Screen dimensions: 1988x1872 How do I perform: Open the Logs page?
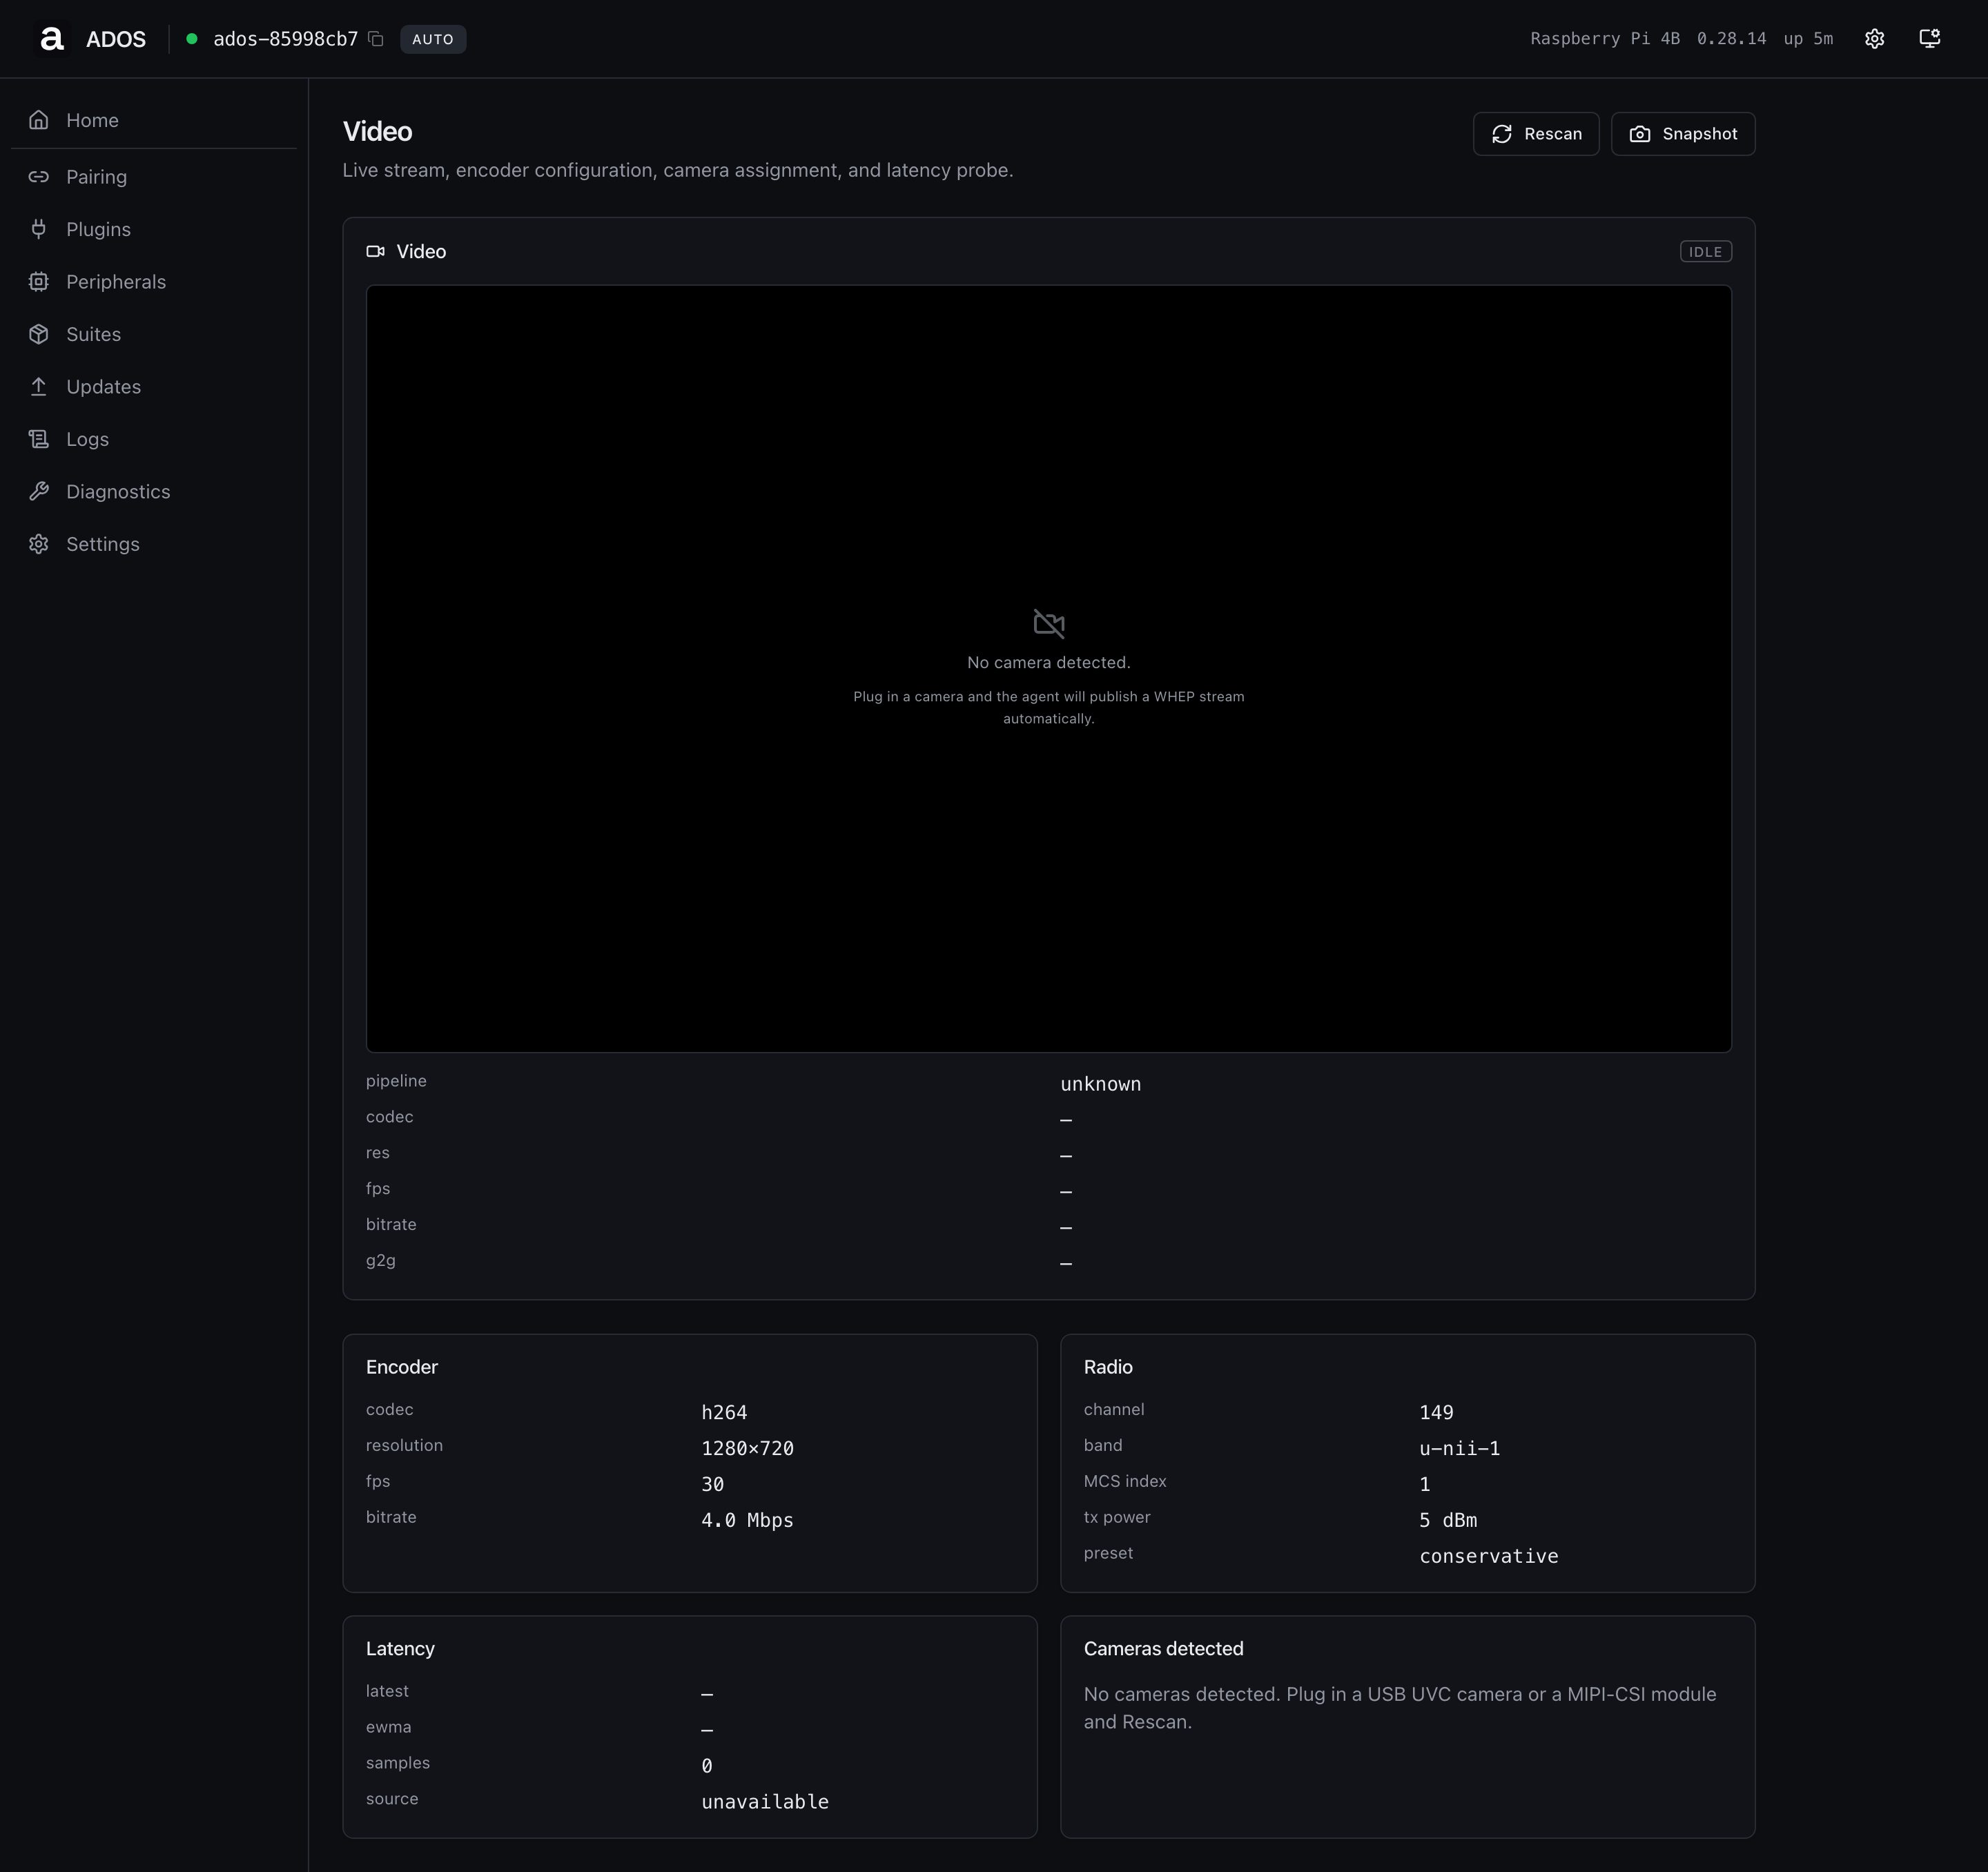[154, 439]
